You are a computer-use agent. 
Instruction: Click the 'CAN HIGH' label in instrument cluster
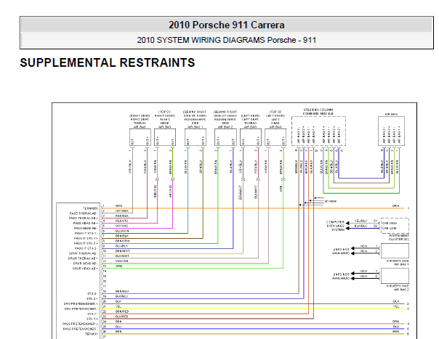[390, 223]
